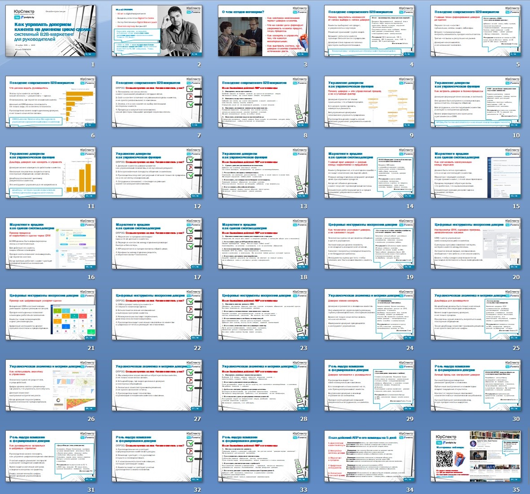Screen dimensions: 530x494
Task: Select slide 24 thumbnail
Action: [370, 315]
